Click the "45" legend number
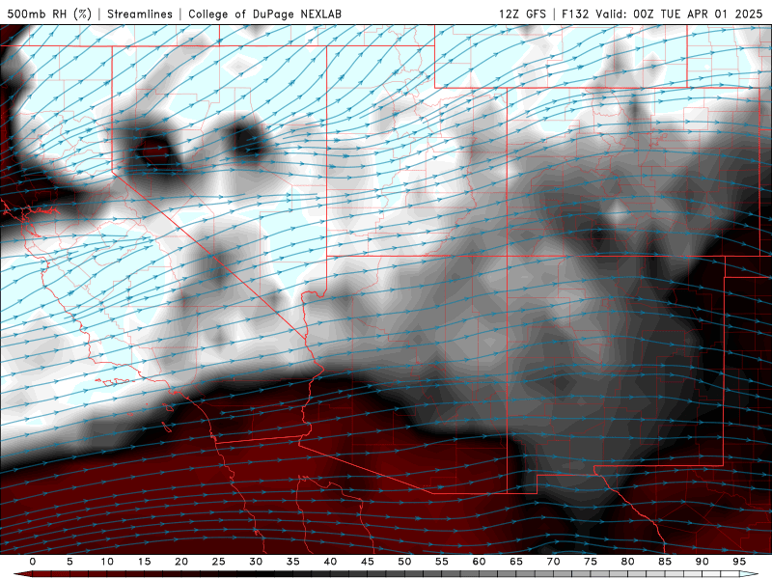 [x=368, y=562]
